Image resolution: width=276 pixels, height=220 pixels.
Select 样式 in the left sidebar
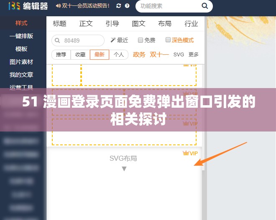pyautogui.click(x=21, y=23)
